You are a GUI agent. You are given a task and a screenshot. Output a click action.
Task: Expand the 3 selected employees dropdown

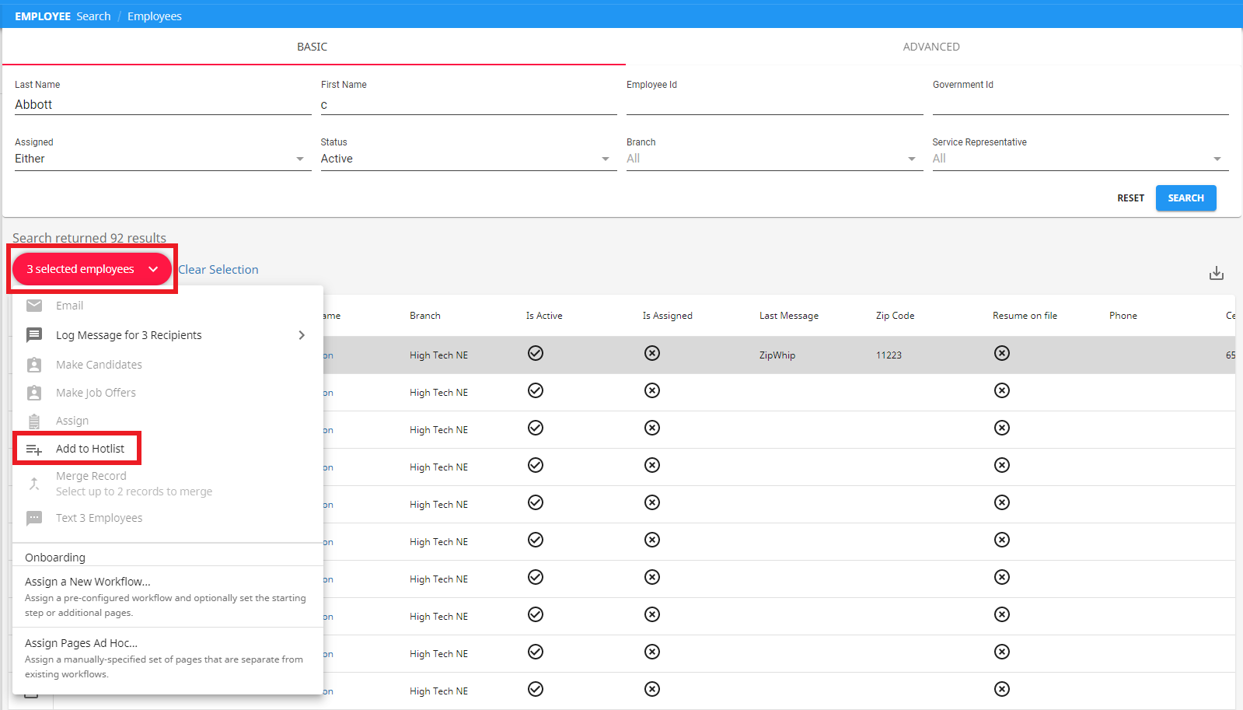point(92,269)
